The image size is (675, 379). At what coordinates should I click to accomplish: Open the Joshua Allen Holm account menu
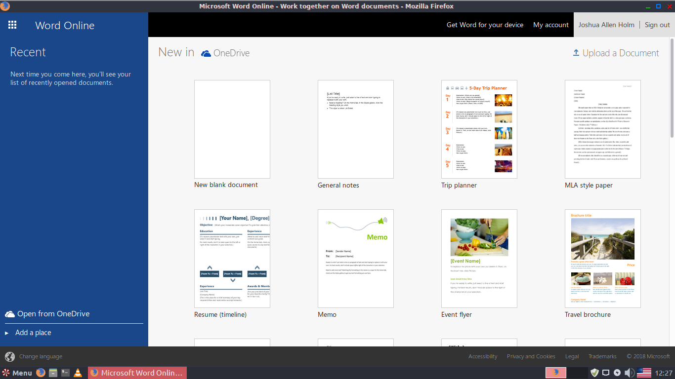click(606, 25)
